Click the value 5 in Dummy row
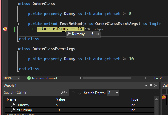This screenshot has width=168, height=115. (x=57, y=105)
